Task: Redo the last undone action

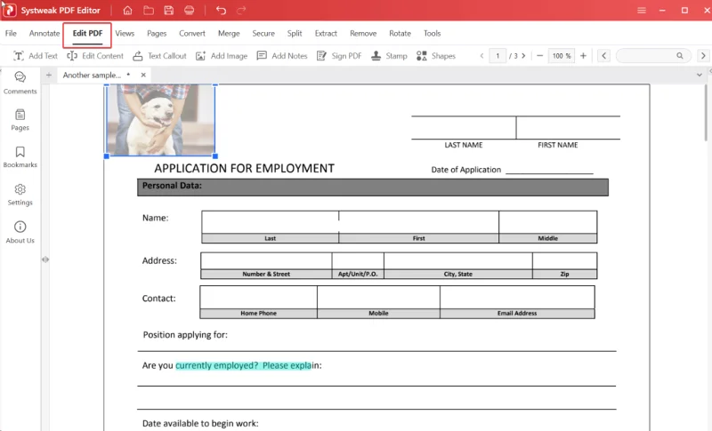Action: pyautogui.click(x=241, y=10)
